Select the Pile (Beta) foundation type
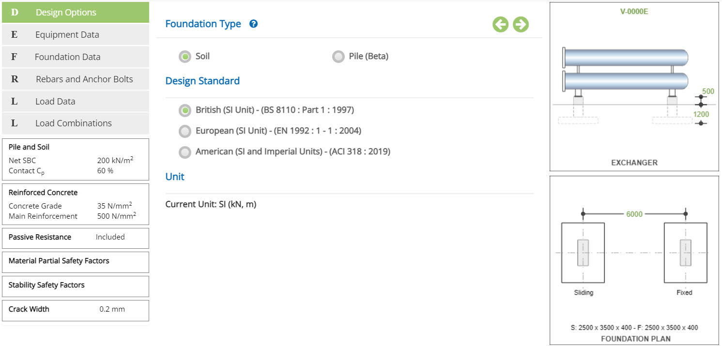The image size is (722, 346). tap(338, 57)
